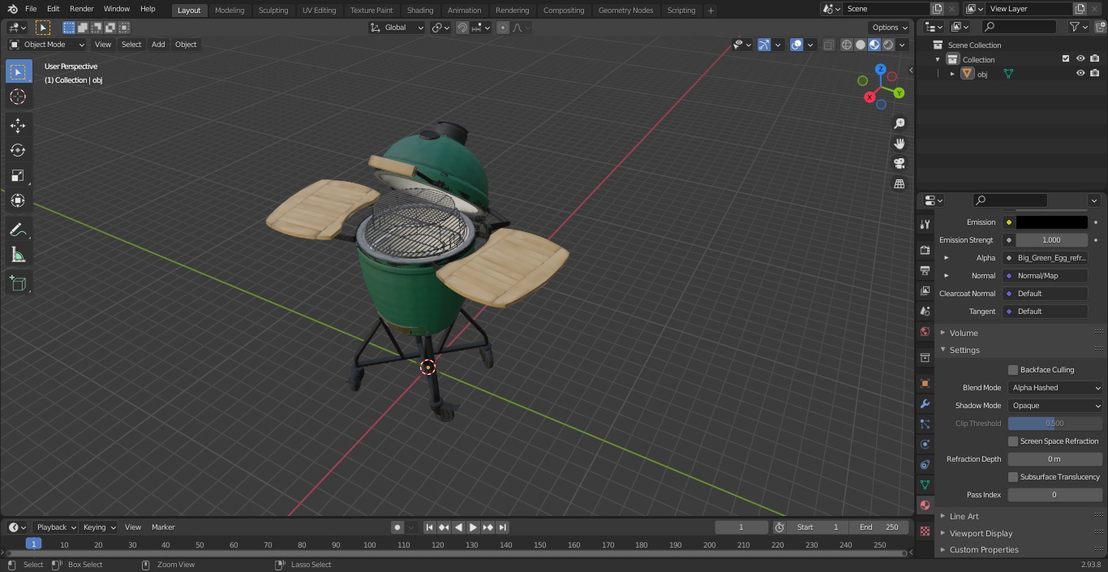Open the Particles properties tab
1108x572 pixels.
click(925, 424)
